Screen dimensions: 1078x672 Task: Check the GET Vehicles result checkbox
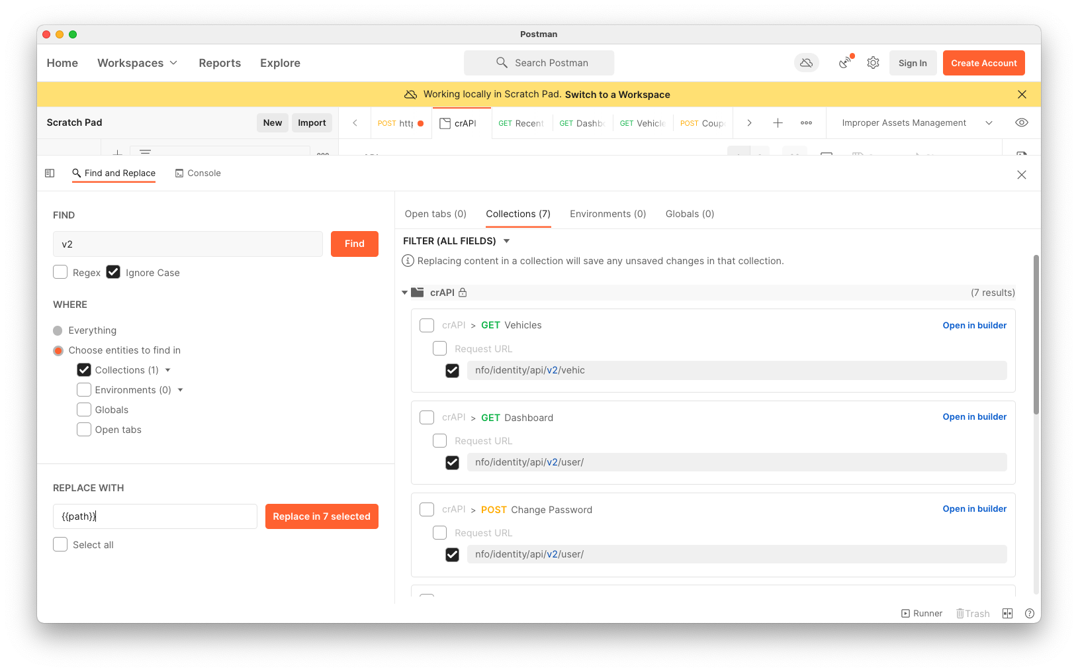(427, 325)
